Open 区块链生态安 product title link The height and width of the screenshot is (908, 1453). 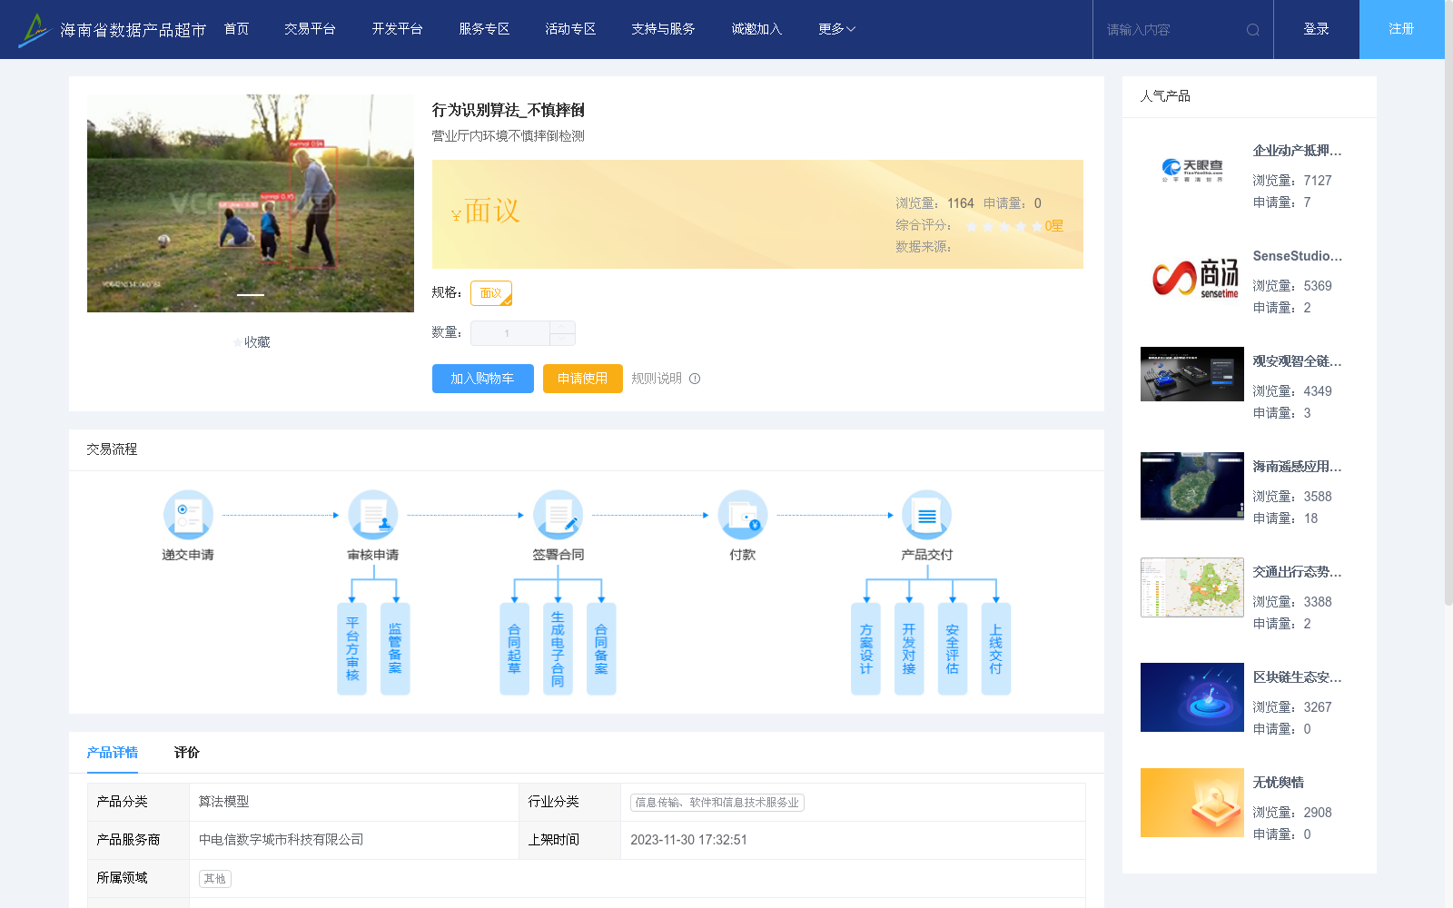[x=1297, y=677]
